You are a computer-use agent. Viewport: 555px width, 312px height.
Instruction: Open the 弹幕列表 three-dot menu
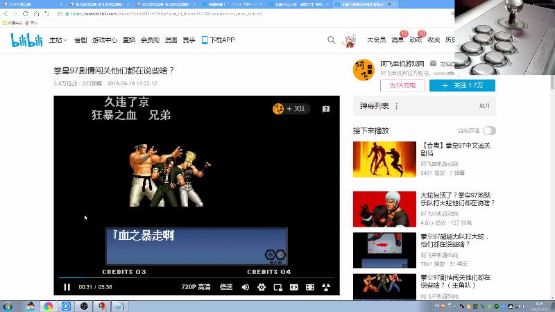396,106
